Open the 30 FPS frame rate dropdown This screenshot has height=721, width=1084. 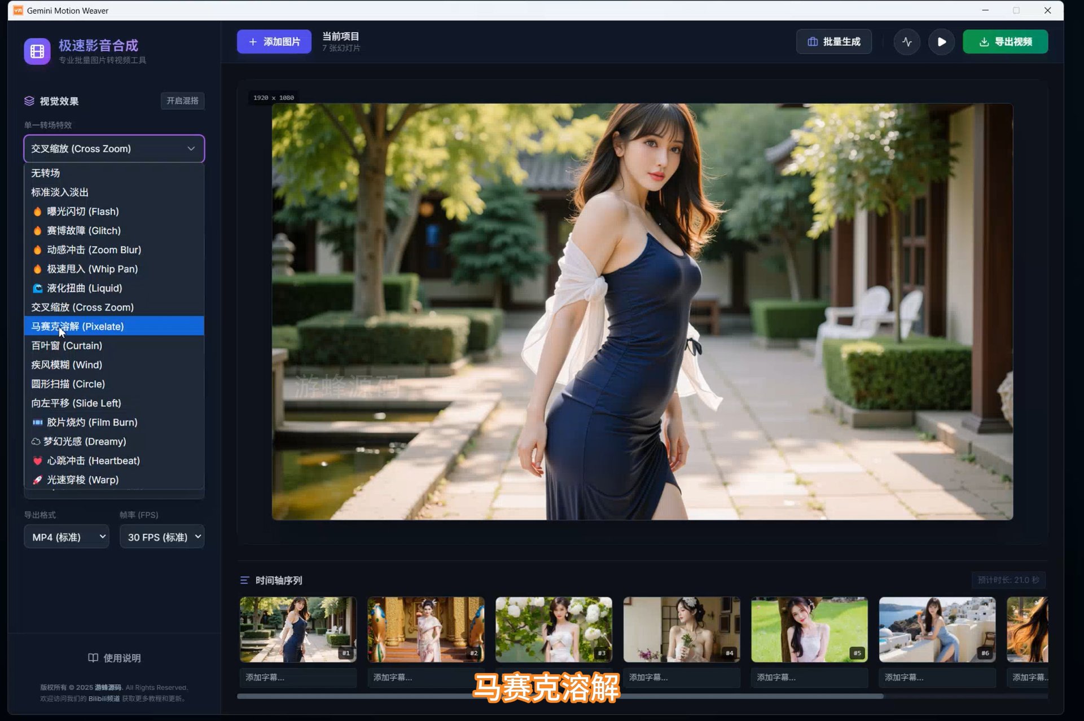click(162, 537)
